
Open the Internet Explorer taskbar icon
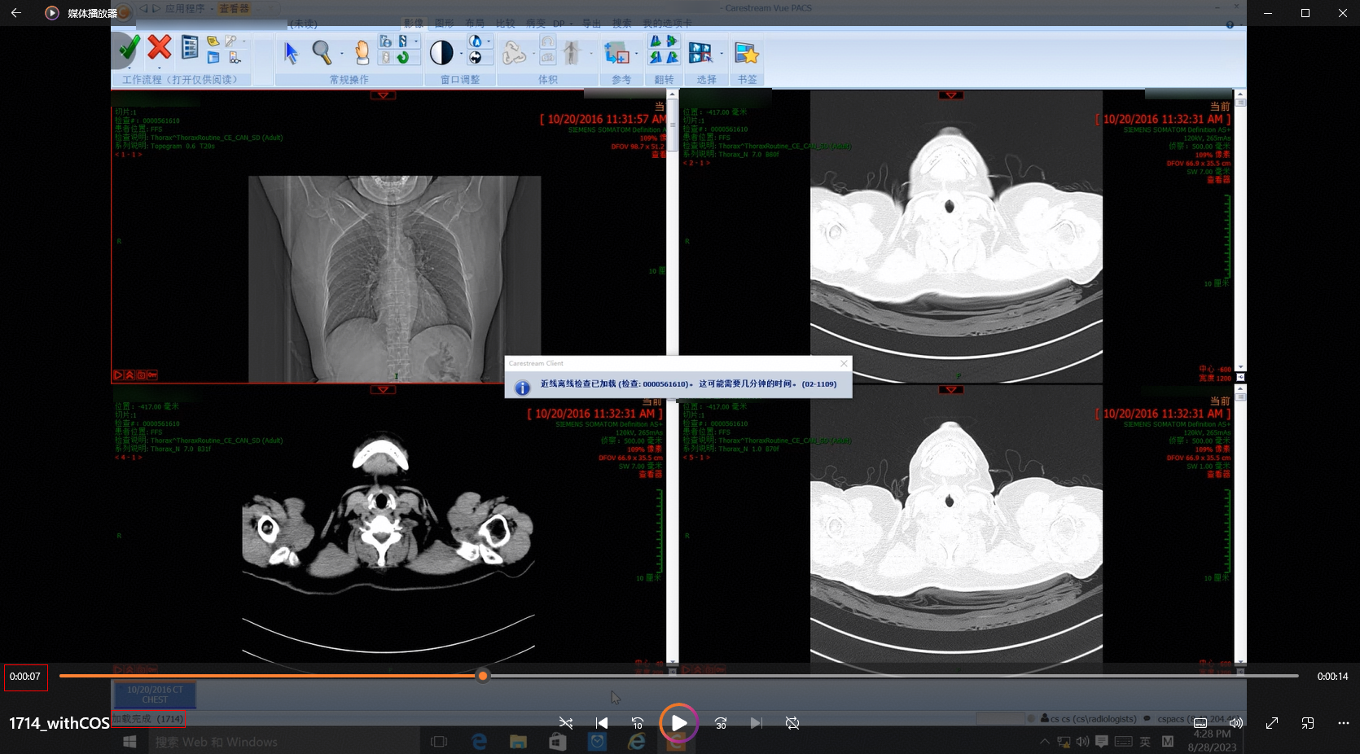coord(636,742)
